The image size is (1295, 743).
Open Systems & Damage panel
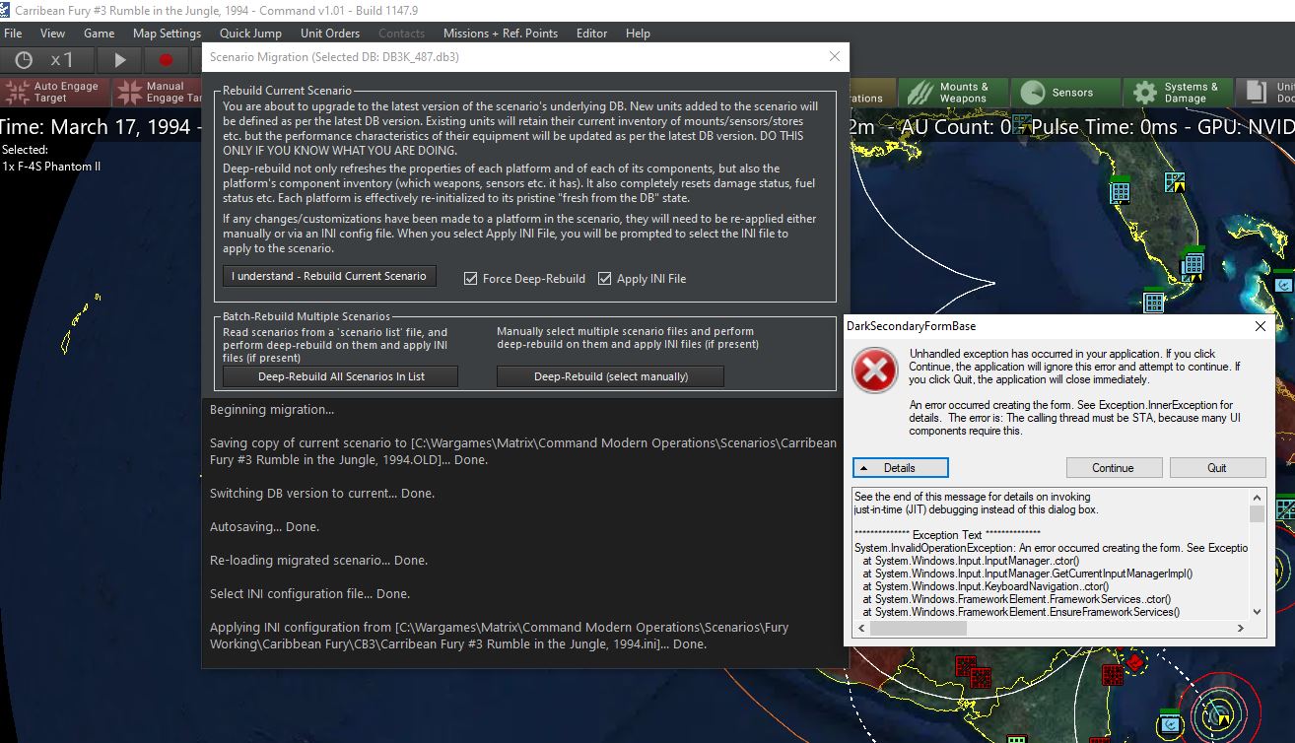(x=1179, y=93)
